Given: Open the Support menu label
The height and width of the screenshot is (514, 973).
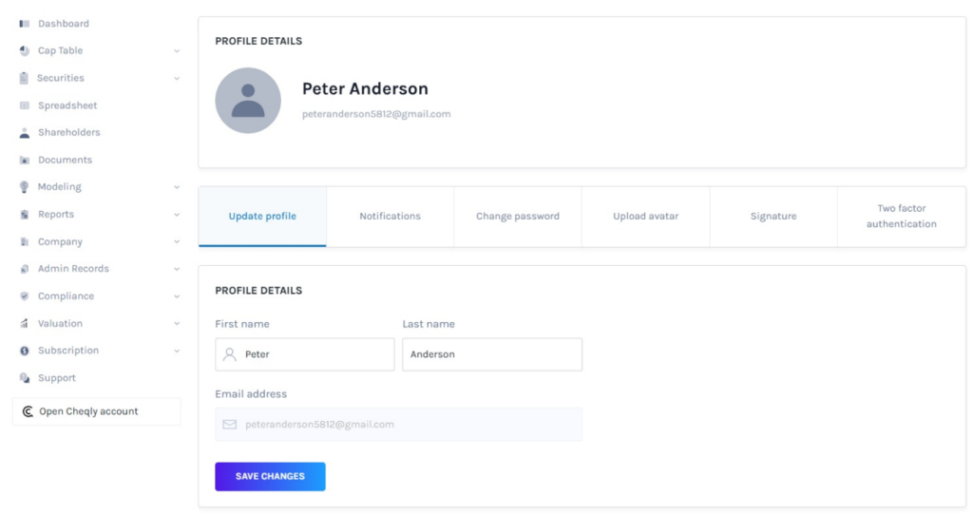Looking at the screenshot, I should tap(57, 378).
